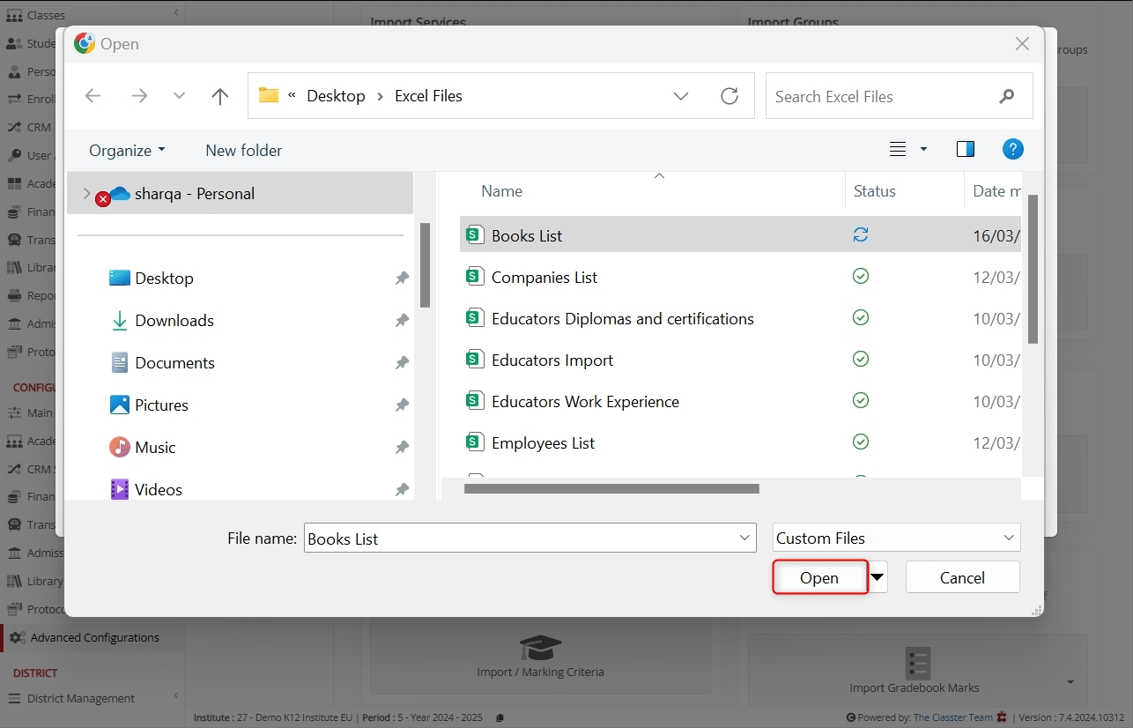This screenshot has width=1133, height=728.
Task: Click the Open button
Action: pyautogui.click(x=819, y=577)
